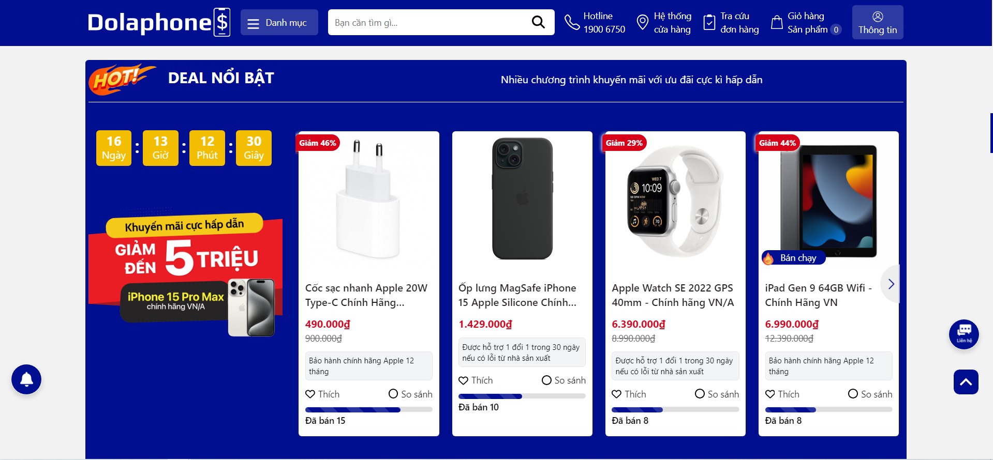The height and width of the screenshot is (460, 993).
Task: Toggle Thích heart on iPad Gen 9
Action: (770, 394)
